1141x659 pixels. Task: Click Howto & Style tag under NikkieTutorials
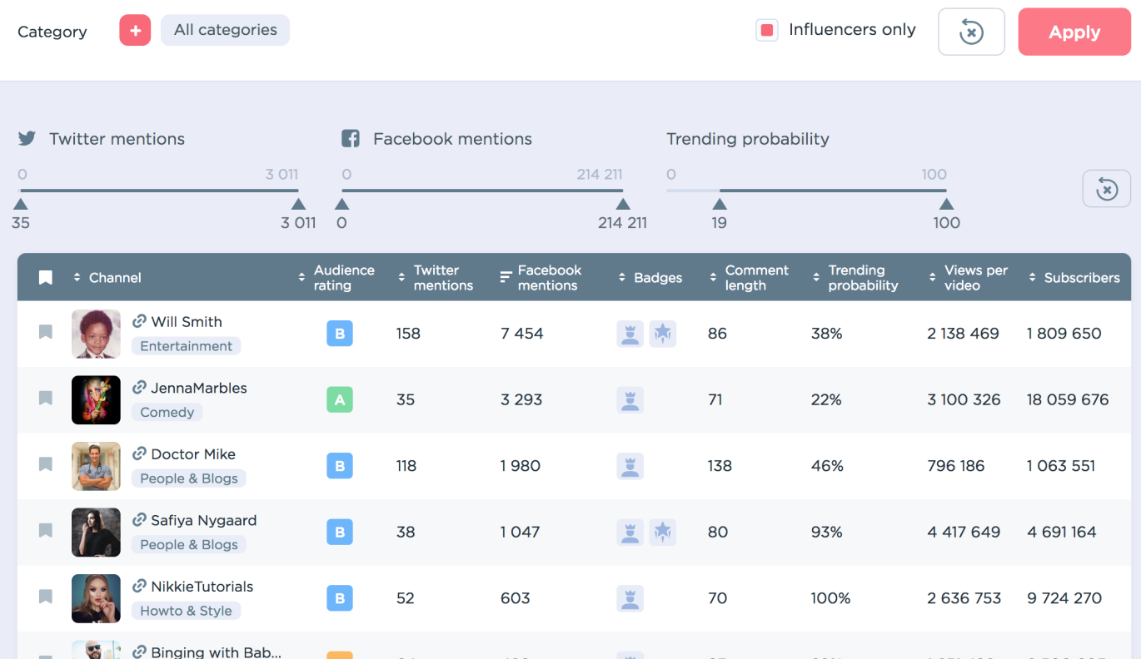pos(186,611)
